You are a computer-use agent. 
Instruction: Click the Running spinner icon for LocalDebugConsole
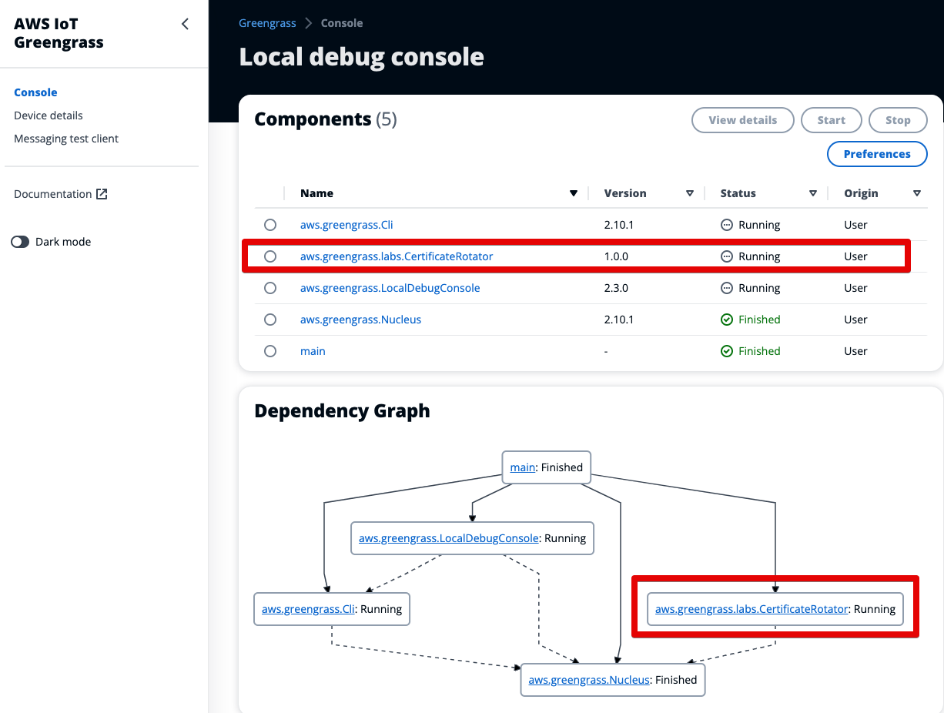[x=727, y=287]
